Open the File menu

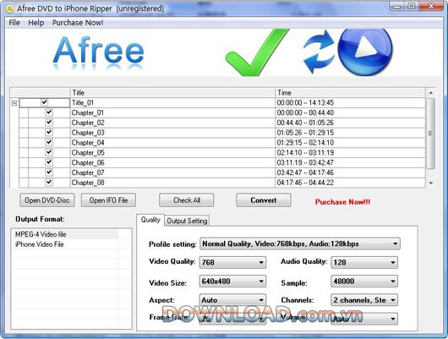[x=14, y=23]
